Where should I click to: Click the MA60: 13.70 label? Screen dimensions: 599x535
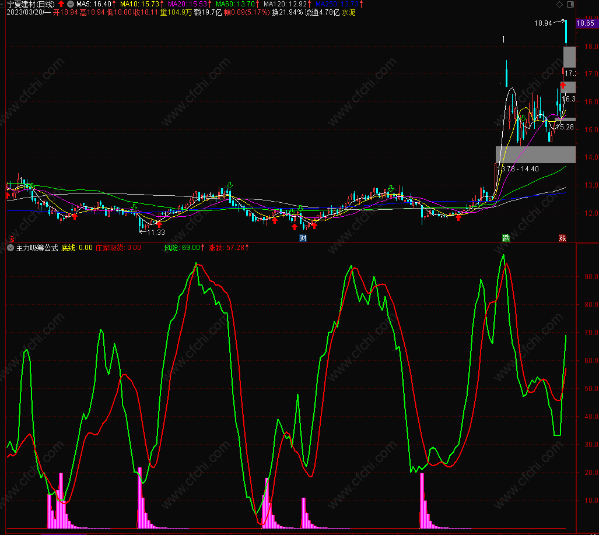(x=235, y=4)
